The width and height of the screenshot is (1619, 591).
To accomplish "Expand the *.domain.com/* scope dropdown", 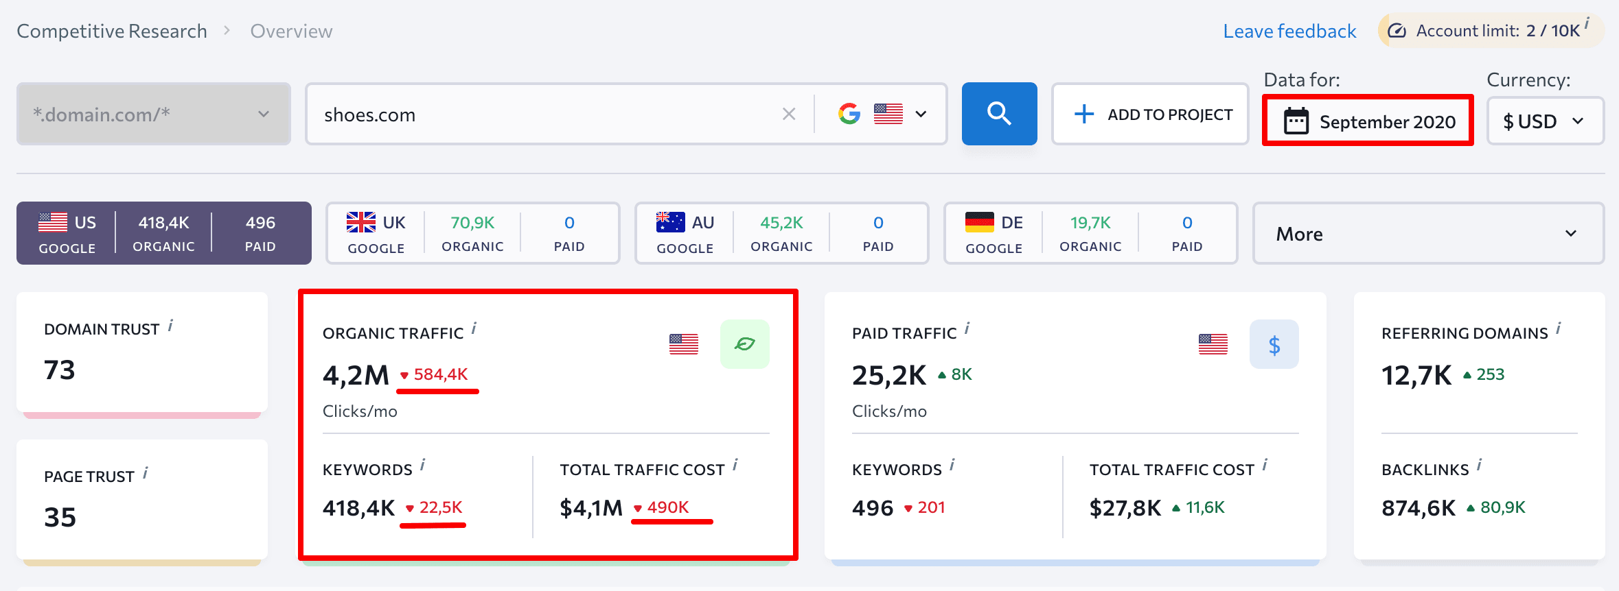I will (x=154, y=114).
